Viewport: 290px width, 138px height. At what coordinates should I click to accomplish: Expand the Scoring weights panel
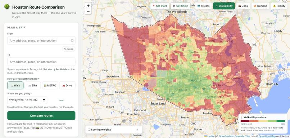tap(114, 130)
